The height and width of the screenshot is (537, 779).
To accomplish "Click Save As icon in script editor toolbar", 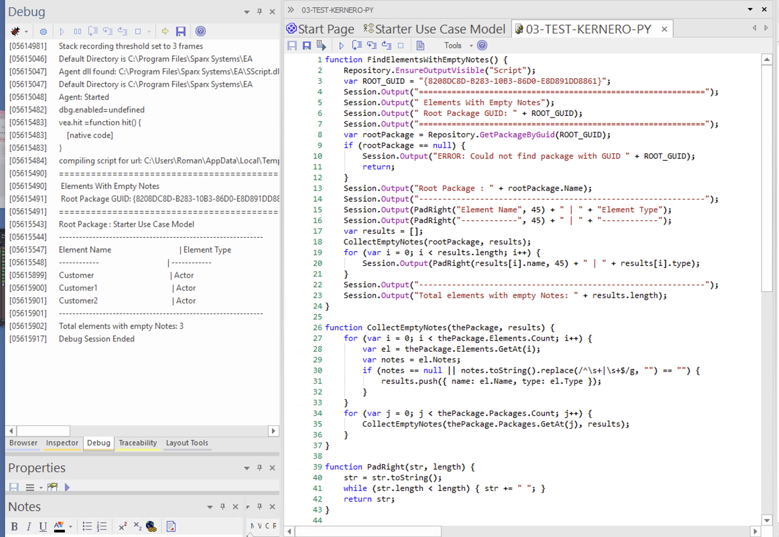I will point(307,46).
